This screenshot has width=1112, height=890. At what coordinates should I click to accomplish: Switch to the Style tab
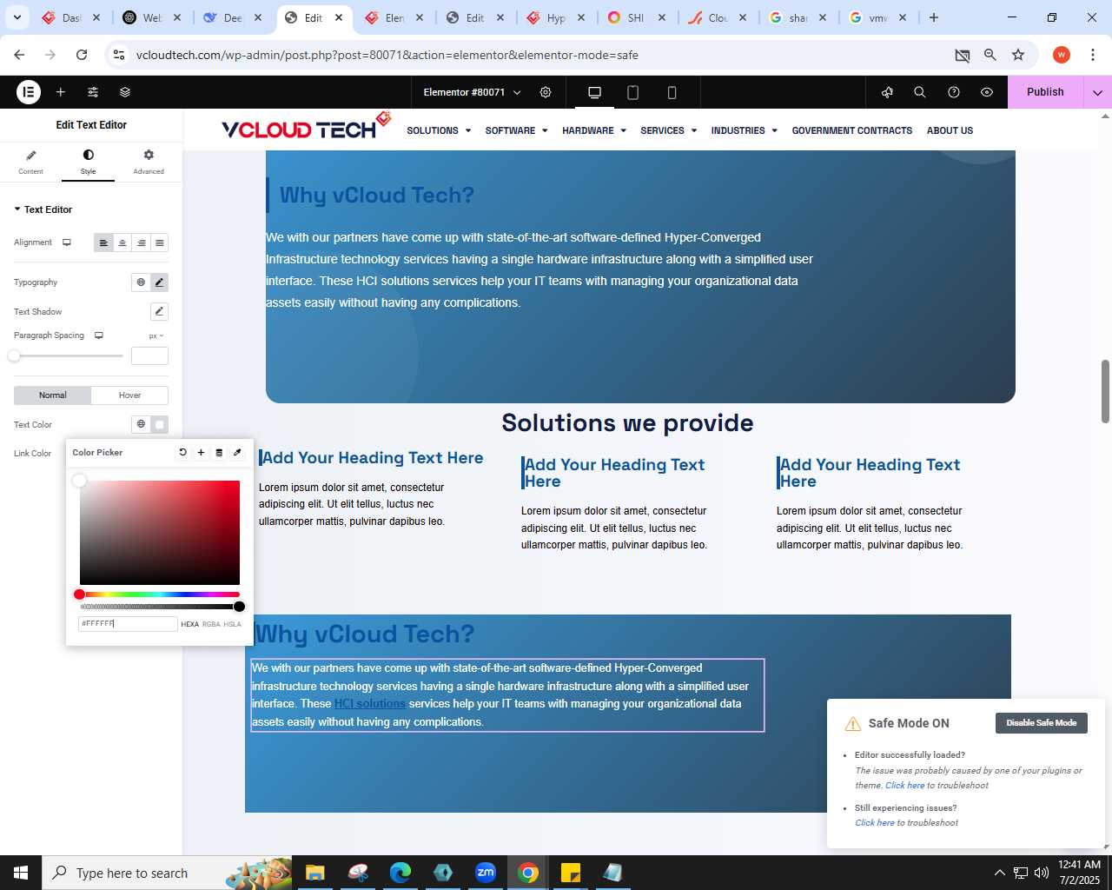click(88, 162)
